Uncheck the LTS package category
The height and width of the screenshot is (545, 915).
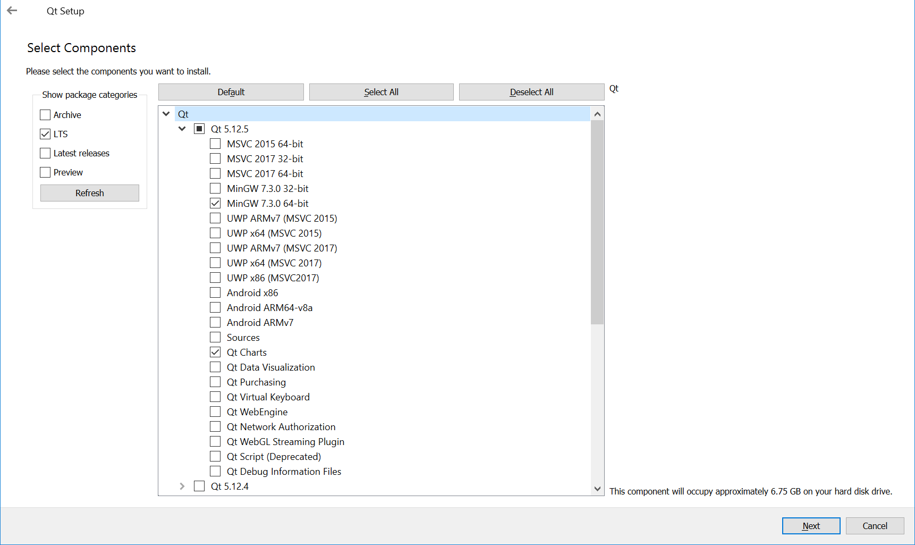[45, 134]
